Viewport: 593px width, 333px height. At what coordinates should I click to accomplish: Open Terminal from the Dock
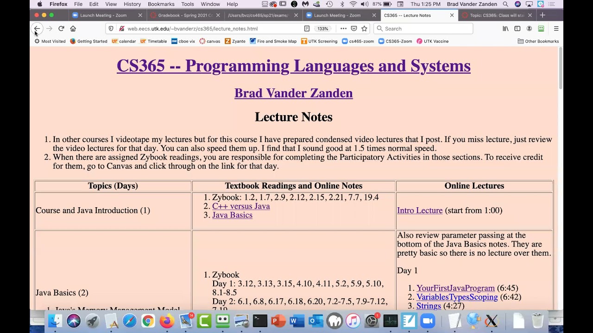260,321
